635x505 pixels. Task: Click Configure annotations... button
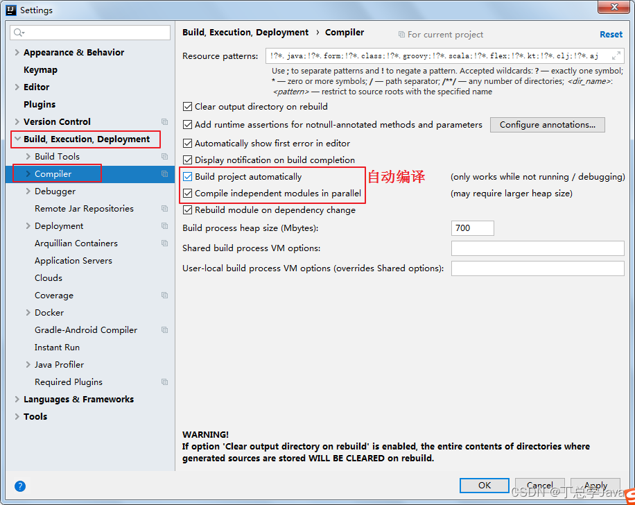point(547,125)
